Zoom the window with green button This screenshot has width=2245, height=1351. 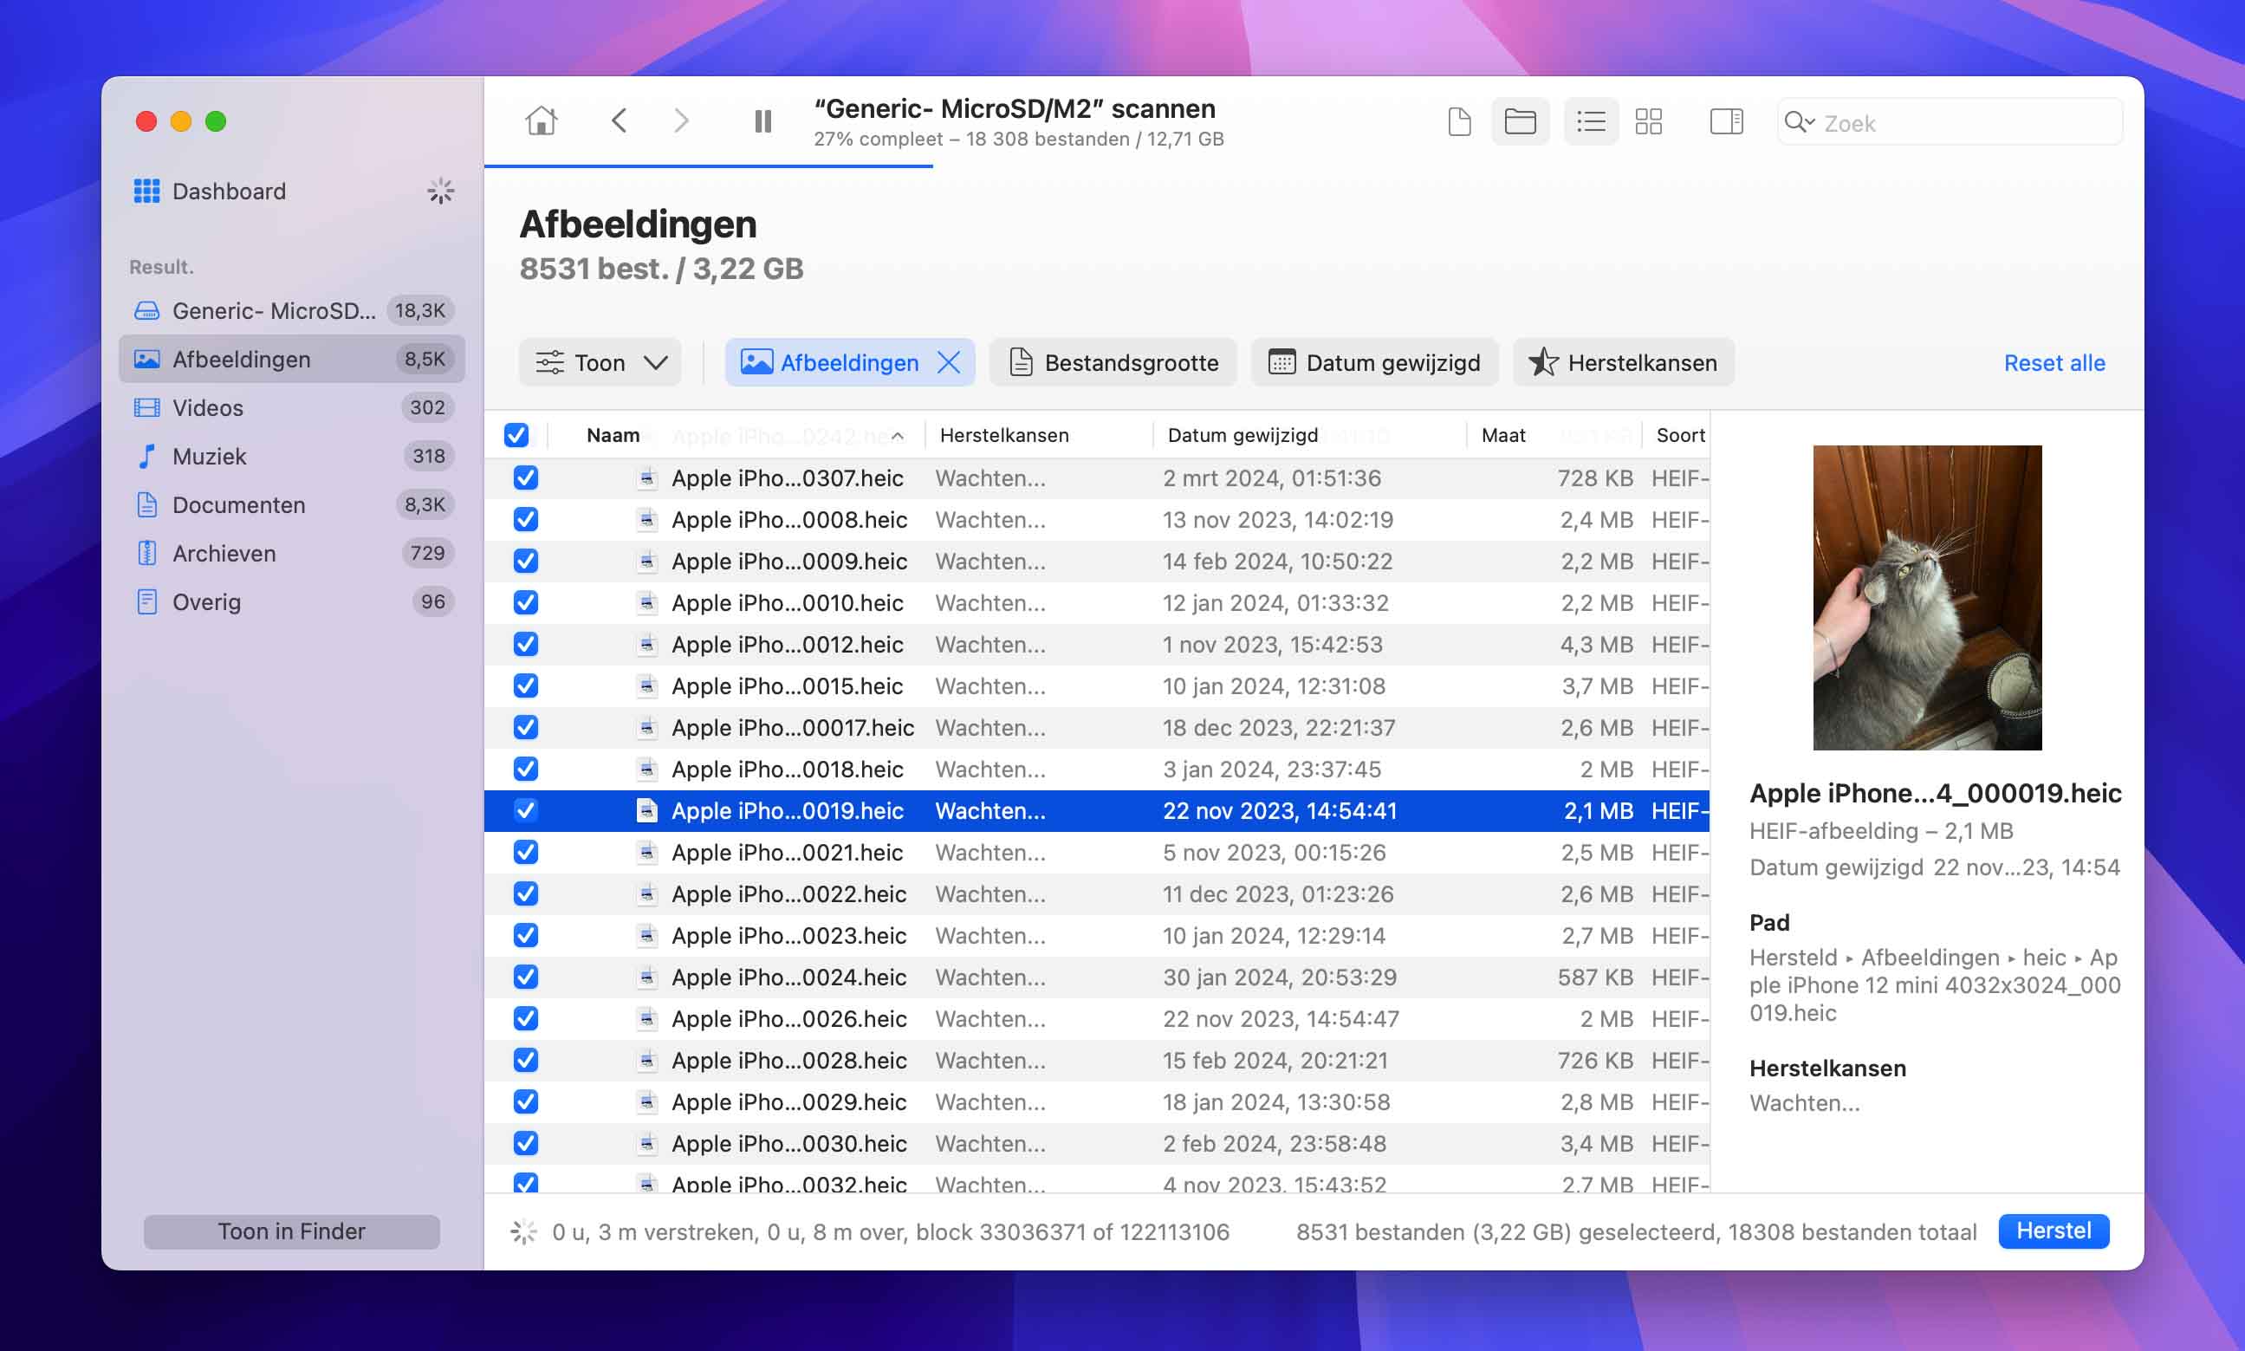[216, 121]
